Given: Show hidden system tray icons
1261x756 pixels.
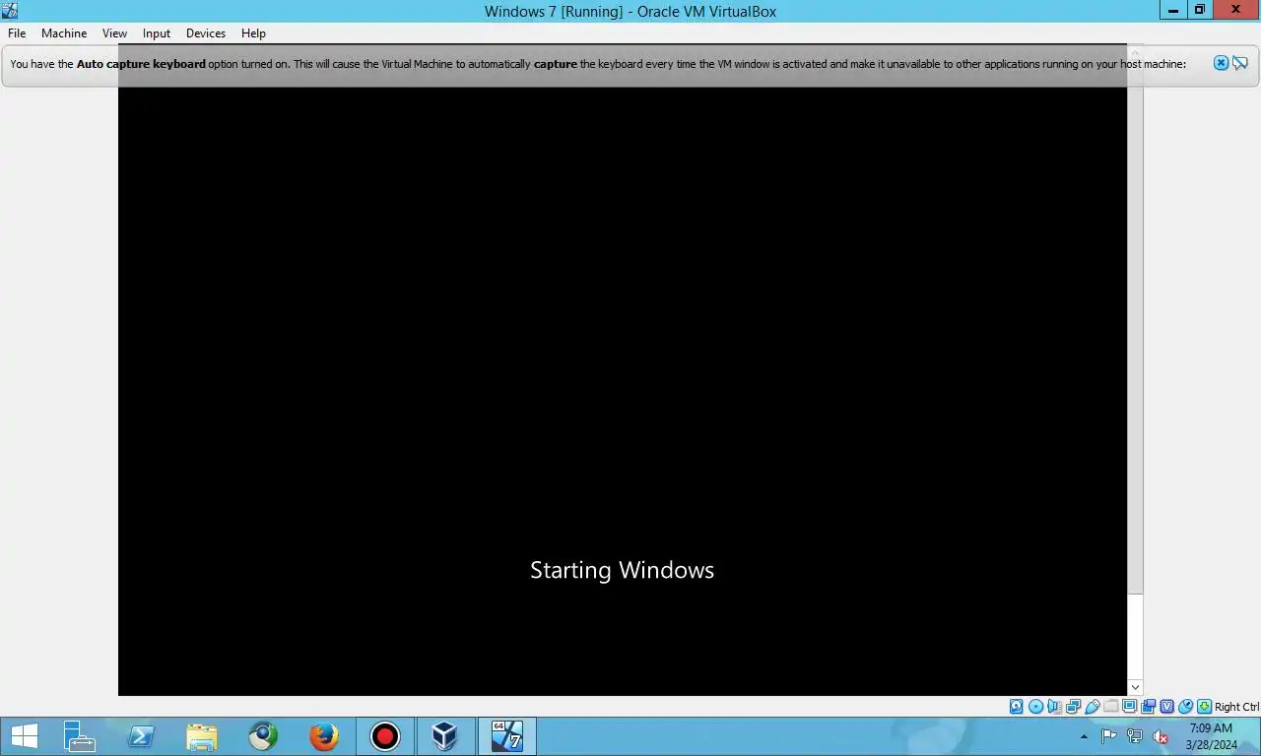Looking at the screenshot, I should coord(1084,736).
